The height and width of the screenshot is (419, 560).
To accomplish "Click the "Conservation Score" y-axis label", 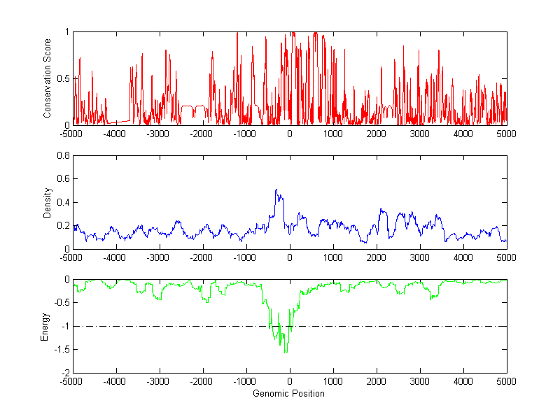I will (48, 78).
